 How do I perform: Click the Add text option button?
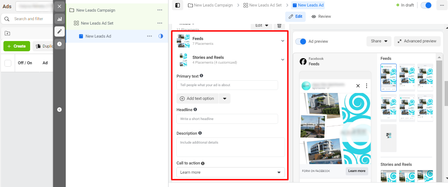197,98
